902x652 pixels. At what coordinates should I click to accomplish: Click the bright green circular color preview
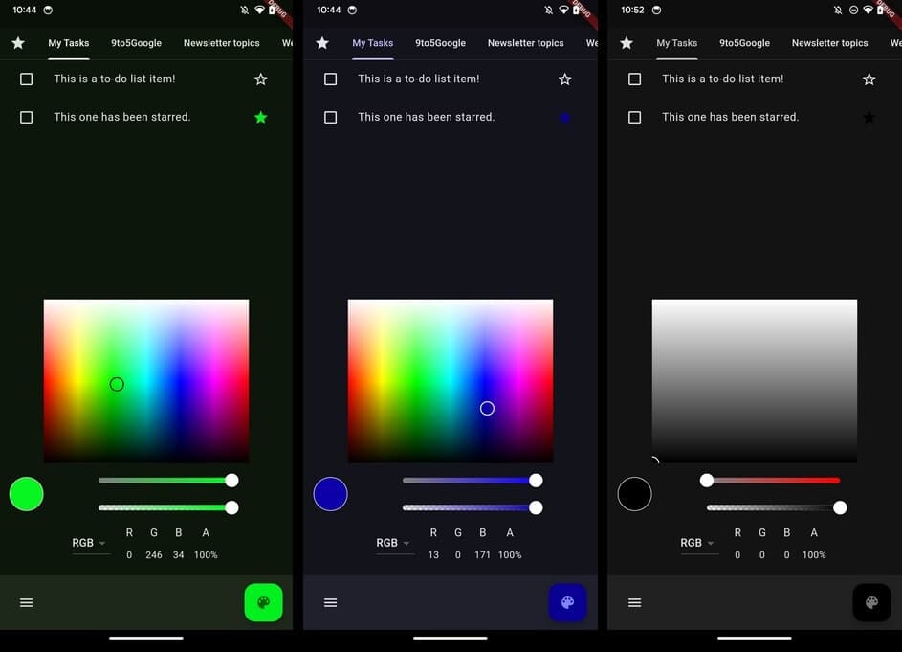[27, 494]
